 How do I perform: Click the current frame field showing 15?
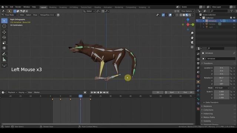158,92
